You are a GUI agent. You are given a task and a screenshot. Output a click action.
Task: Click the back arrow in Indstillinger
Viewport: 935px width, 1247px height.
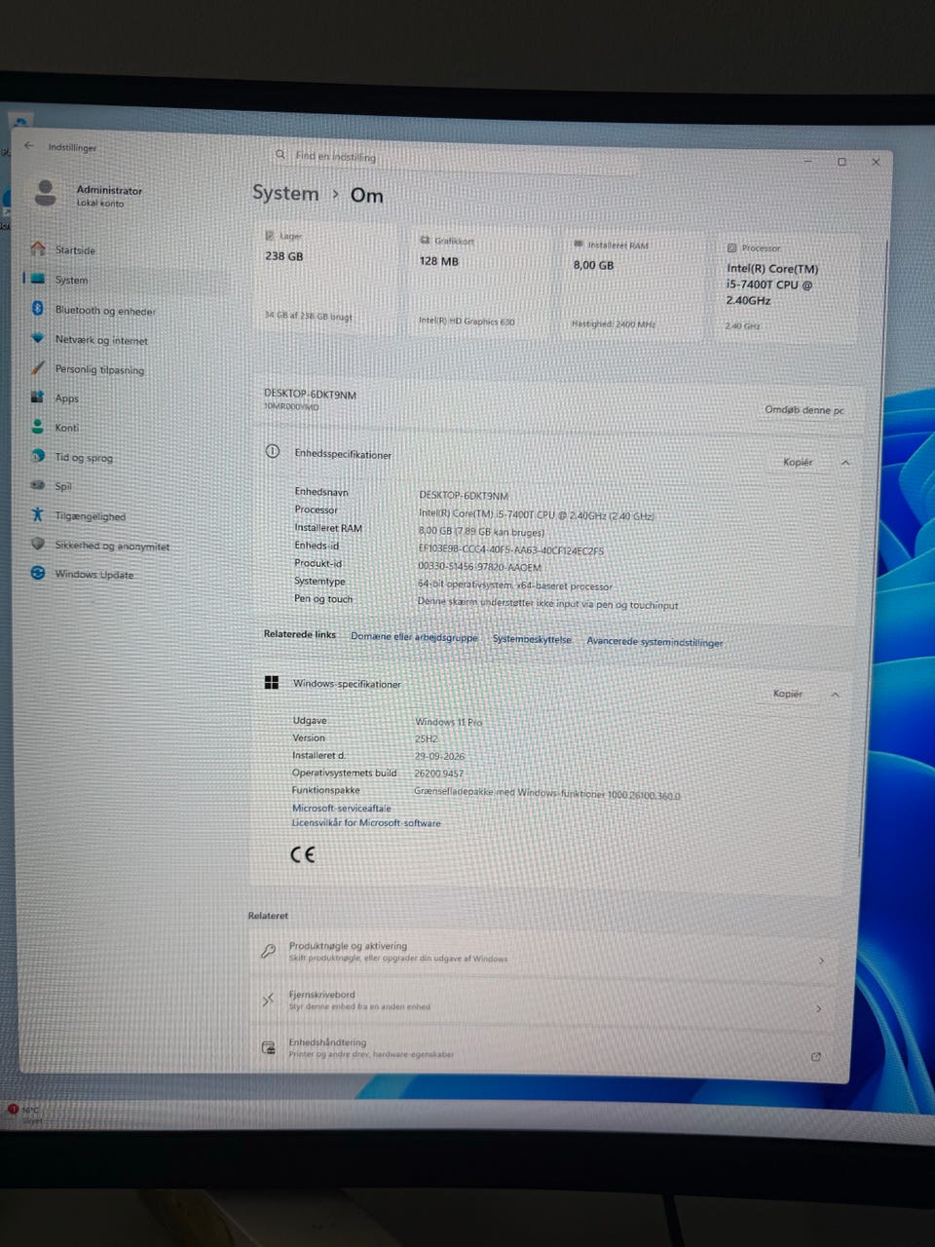click(29, 146)
